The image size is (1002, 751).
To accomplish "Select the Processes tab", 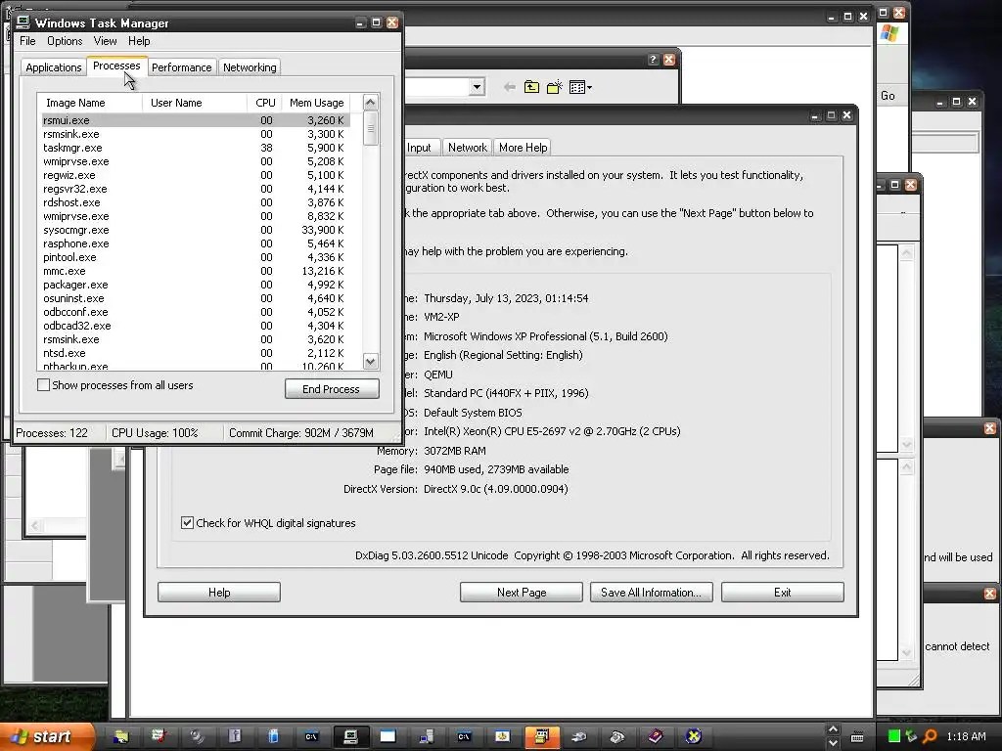I will click(x=116, y=66).
